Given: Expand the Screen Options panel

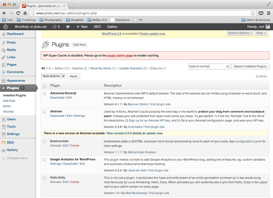Looking at the screenshot, I should [240, 33].
